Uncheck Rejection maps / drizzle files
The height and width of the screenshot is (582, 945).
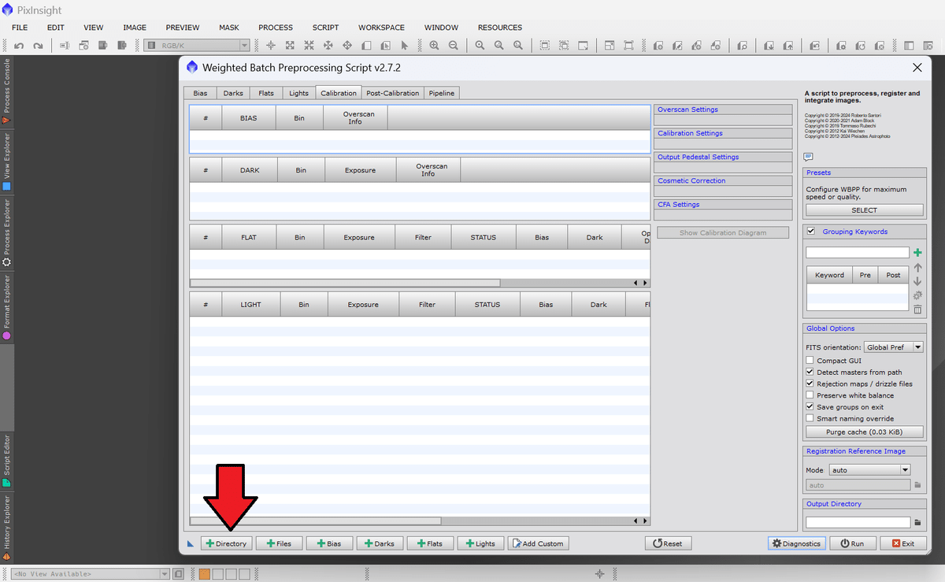pos(810,384)
